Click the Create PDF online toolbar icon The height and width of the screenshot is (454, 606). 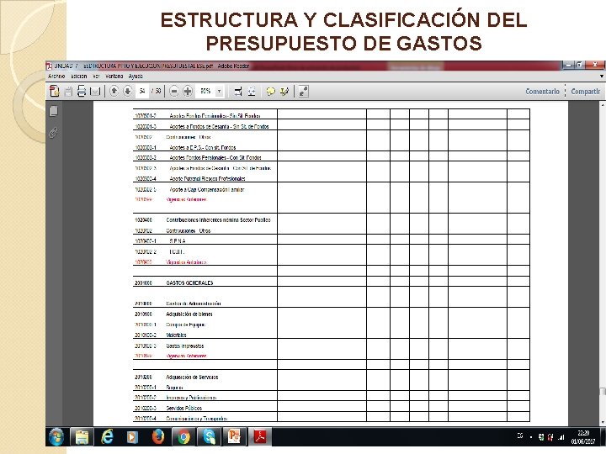55,92
